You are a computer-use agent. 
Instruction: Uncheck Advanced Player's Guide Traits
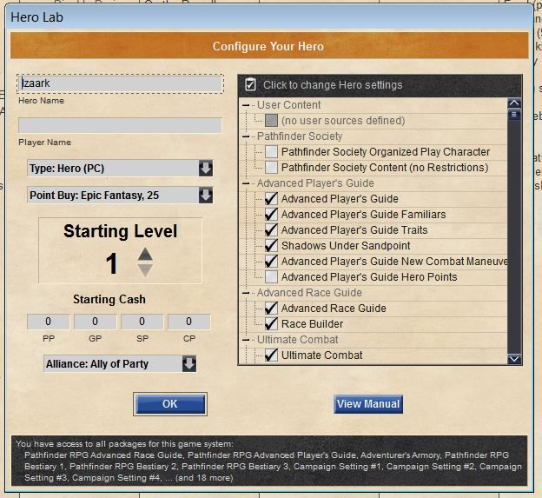(x=271, y=230)
